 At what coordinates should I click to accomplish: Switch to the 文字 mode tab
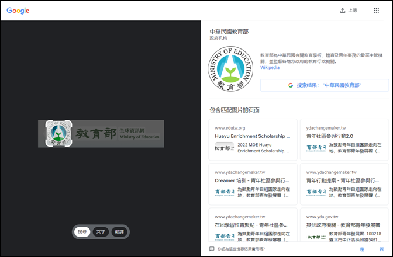(101, 232)
